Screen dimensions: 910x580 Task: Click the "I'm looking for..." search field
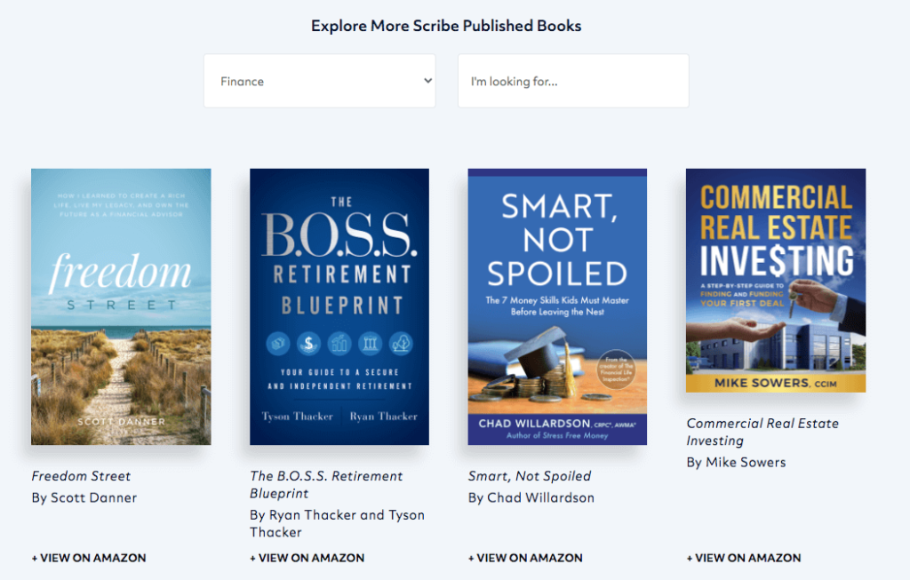(572, 80)
